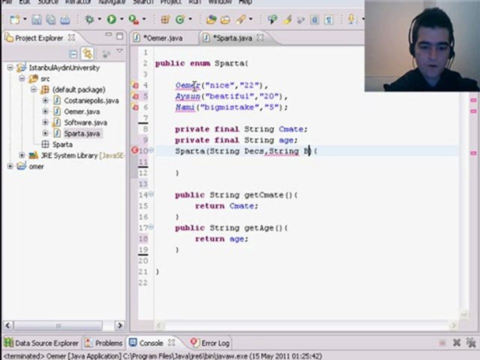This screenshot has width=480, height=360.
Task: Toggle Link with Editor in Project Explorer
Action: pyautogui.click(x=87, y=54)
